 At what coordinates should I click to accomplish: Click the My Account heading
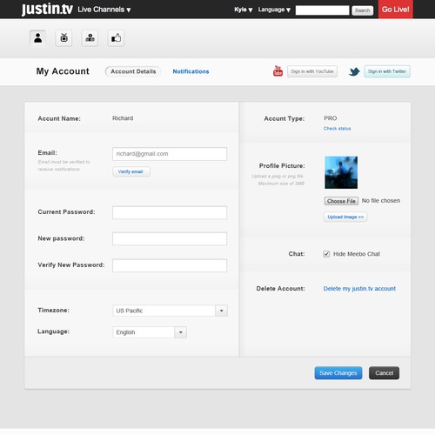(63, 71)
